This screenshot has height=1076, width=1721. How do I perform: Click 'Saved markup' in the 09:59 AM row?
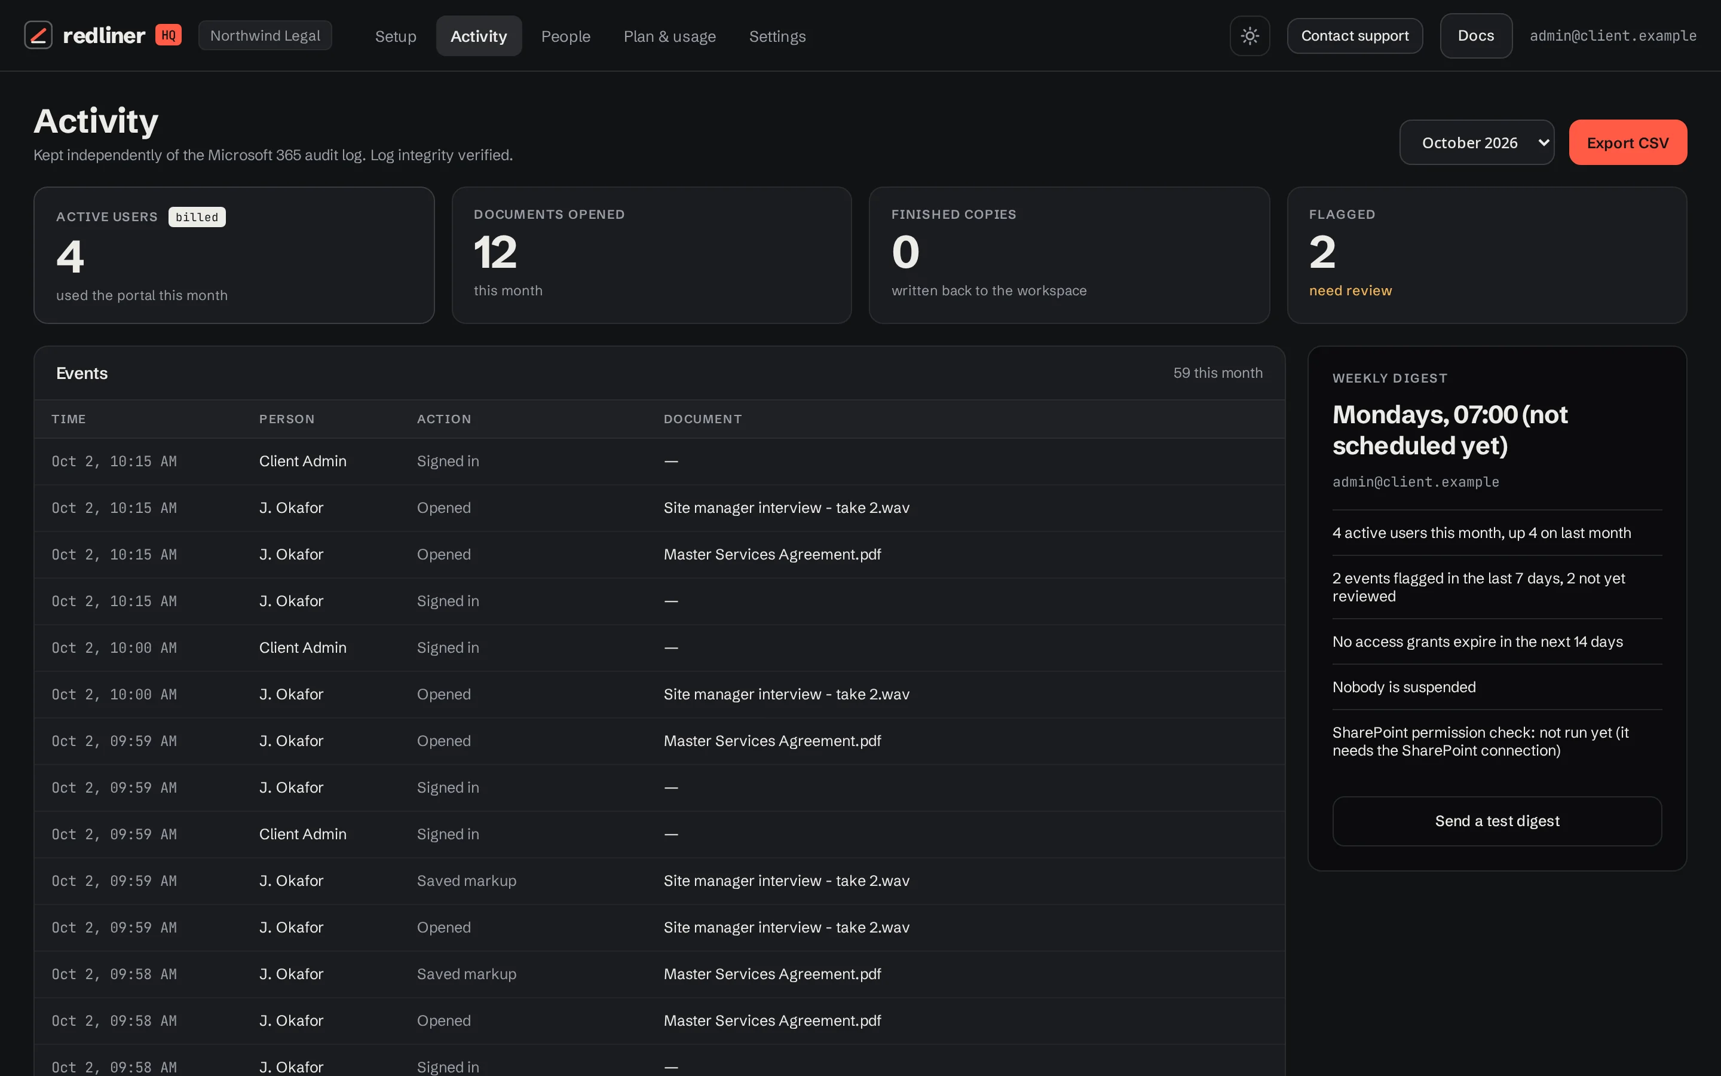(x=466, y=881)
